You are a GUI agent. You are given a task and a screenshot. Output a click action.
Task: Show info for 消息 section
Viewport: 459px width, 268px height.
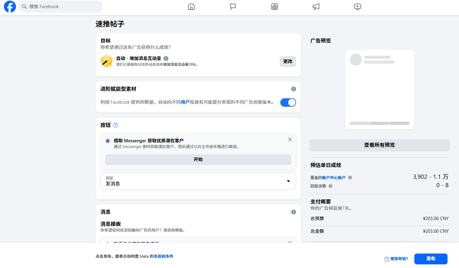[x=294, y=212]
